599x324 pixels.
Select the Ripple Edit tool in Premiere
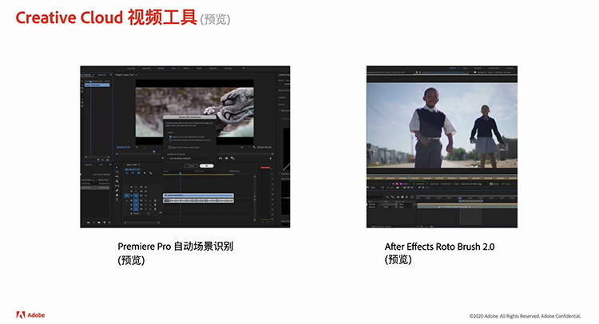pos(117,176)
